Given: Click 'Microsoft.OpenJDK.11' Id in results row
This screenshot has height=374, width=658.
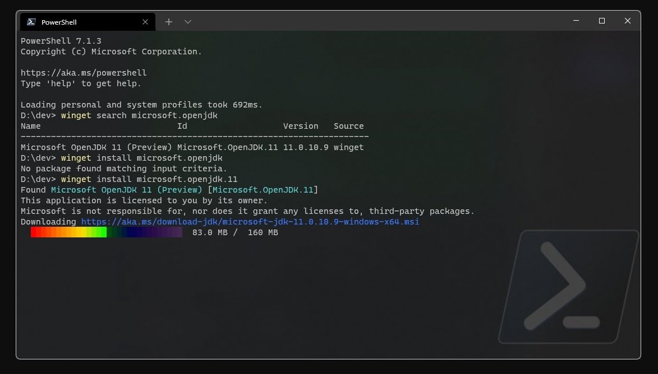Looking at the screenshot, I should tap(227, 147).
